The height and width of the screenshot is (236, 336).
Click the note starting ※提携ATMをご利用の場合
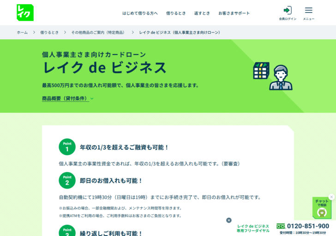coord(120,216)
